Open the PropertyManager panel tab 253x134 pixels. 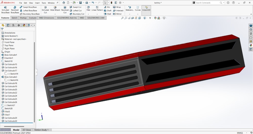coord(8,25)
